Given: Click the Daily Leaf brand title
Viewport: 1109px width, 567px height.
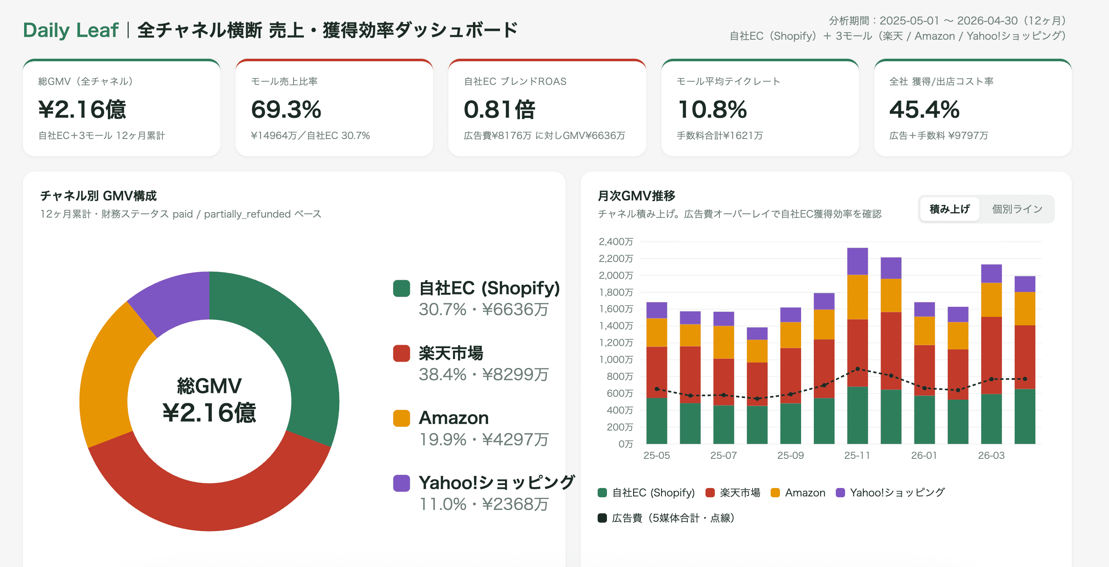Looking at the screenshot, I should (71, 30).
